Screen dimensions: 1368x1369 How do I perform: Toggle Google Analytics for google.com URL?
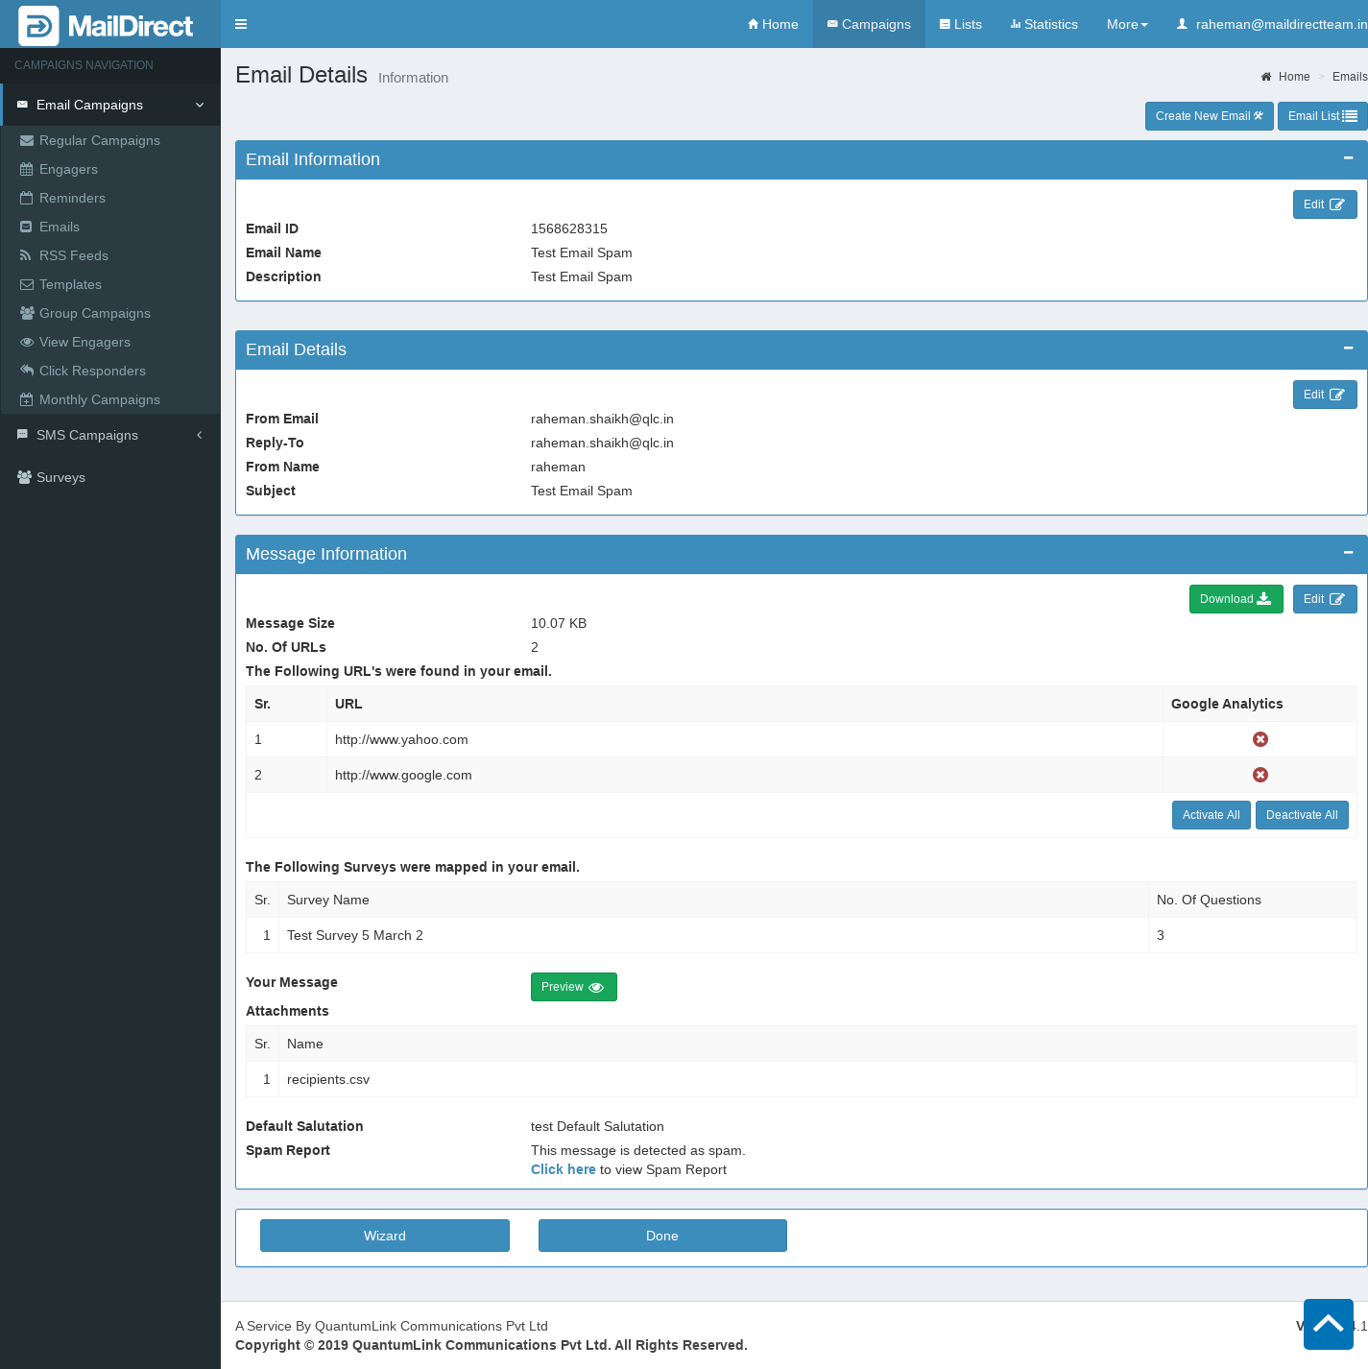[x=1260, y=775]
